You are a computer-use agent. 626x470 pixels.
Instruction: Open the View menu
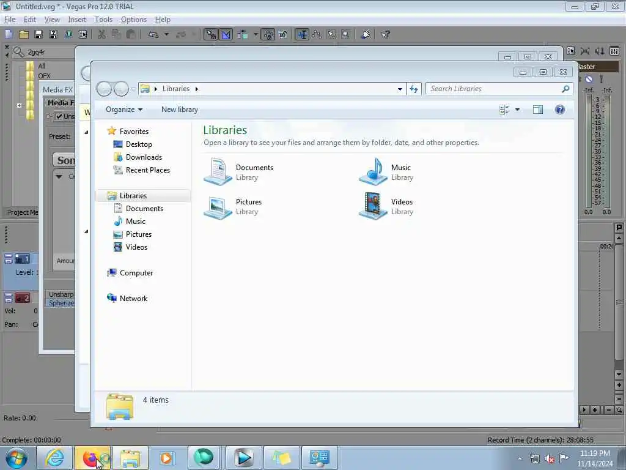(52, 20)
